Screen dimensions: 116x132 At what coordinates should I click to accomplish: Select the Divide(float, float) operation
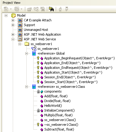pyautogui.click(x=57, y=101)
